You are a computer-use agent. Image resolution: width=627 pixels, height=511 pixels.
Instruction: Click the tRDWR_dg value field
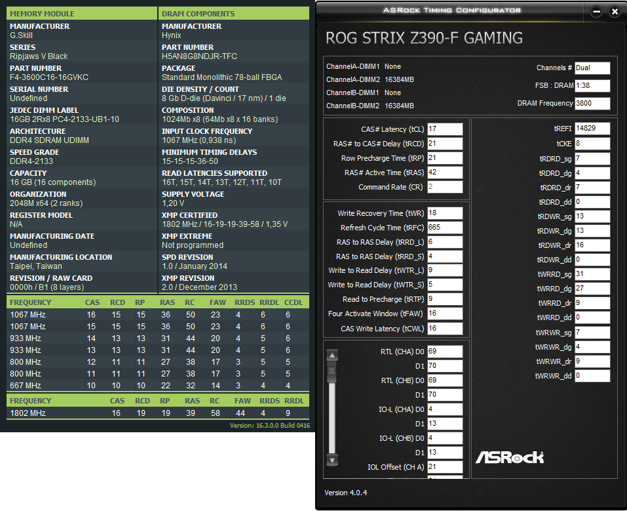tap(592, 231)
